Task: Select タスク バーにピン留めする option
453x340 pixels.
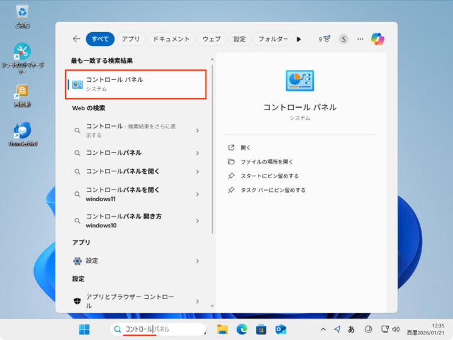Action: (272, 190)
